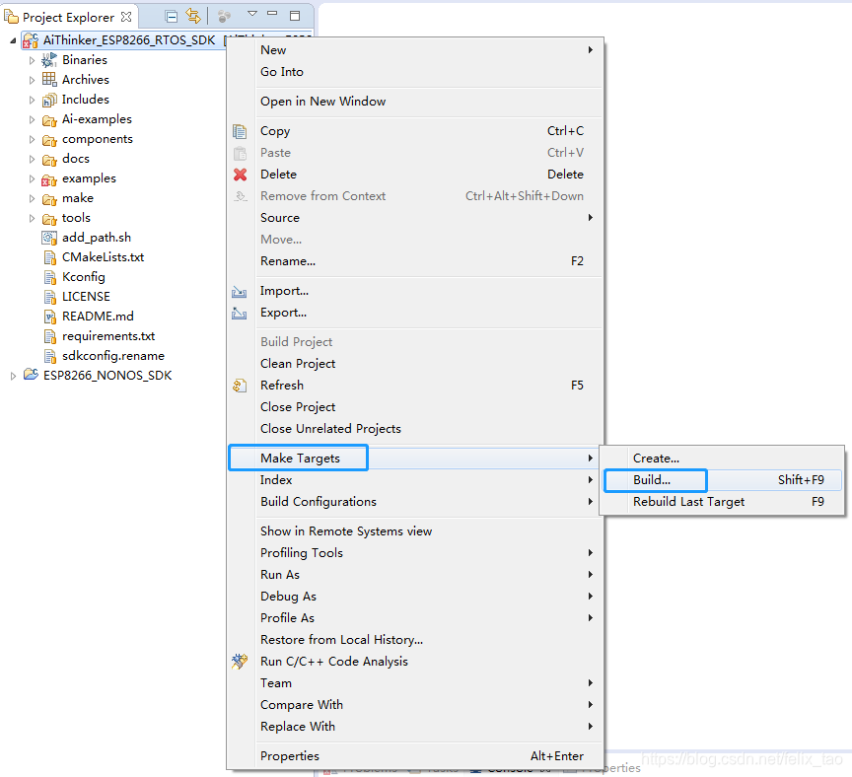Click the Binaries icon
The height and width of the screenshot is (777, 852).
49,60
